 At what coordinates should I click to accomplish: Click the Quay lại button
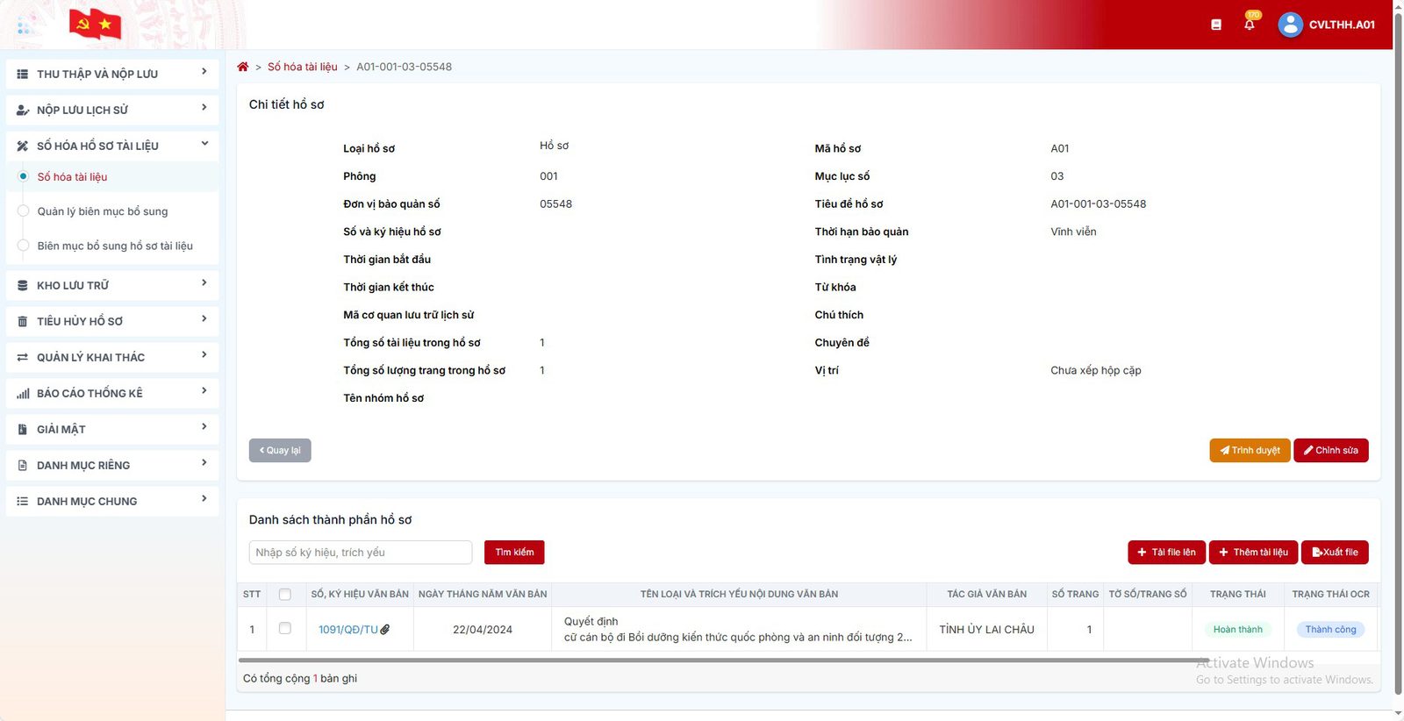280,451
